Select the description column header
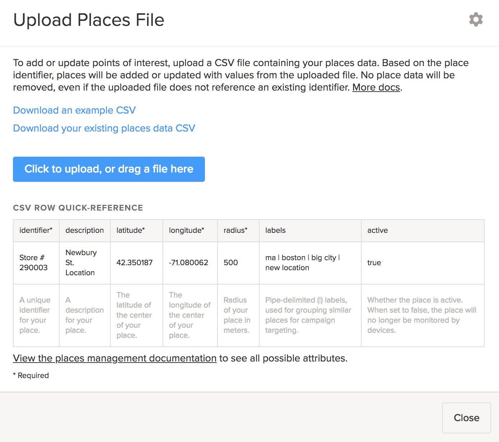499x442 pixels. click(84, 230)
